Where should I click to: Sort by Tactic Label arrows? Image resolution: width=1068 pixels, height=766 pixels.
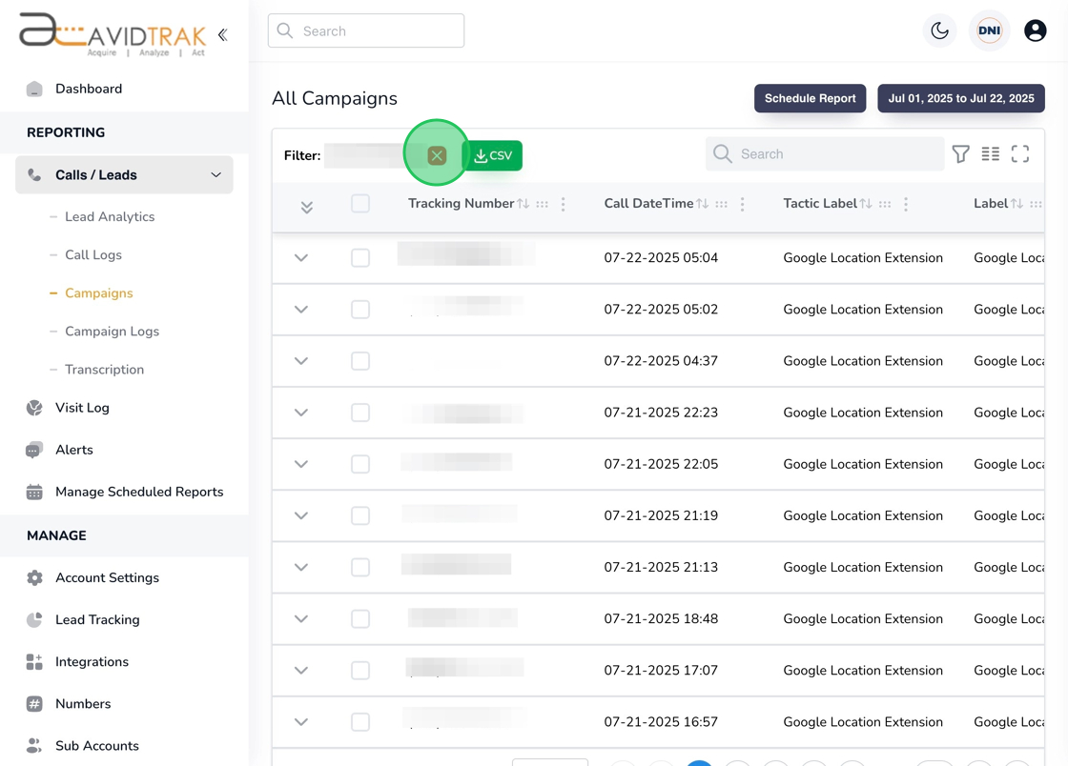[x=866, y=204]
